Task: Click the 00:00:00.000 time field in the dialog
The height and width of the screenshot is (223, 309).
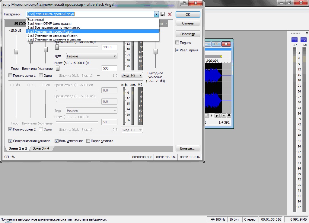Action: (x=142, y=157)
